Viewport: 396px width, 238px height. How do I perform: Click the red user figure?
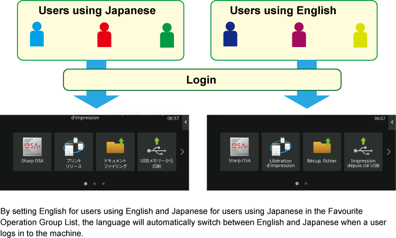click(x=104, y=34)
